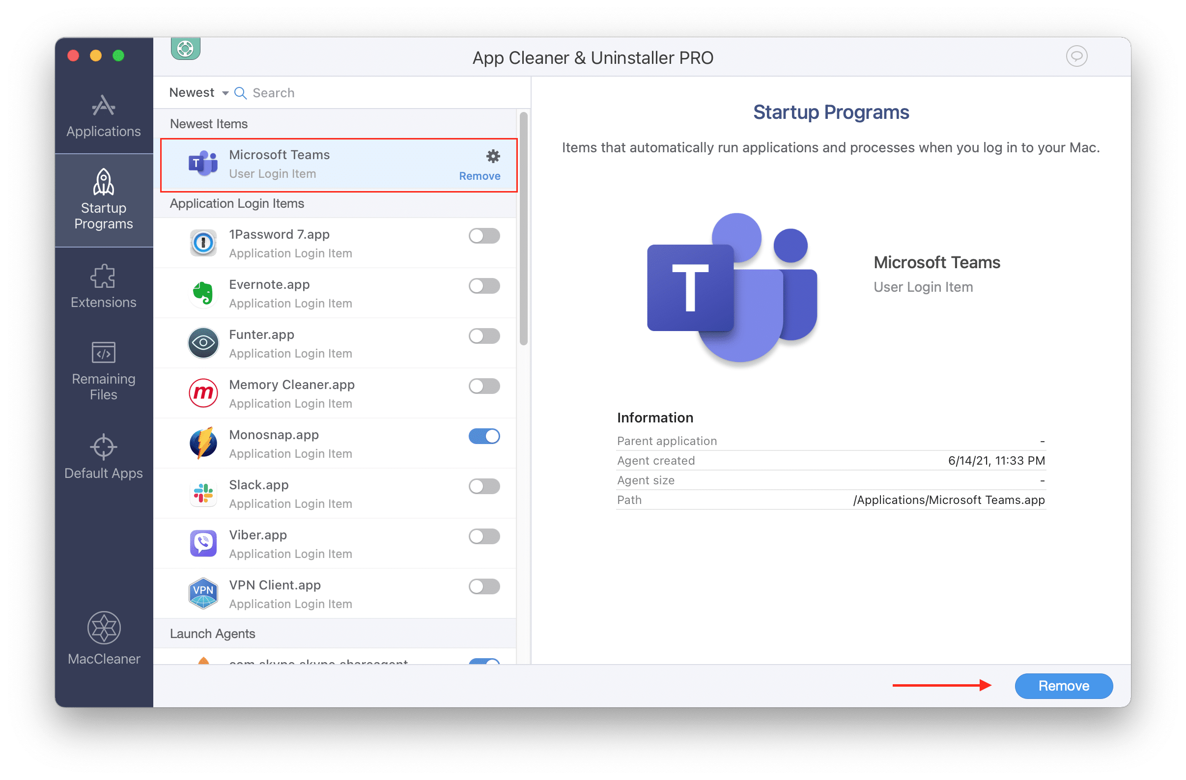The height and width of the screenshot is (780, 1186).
Task: Enable the Memory Cleaner.app toggle
Action: click(484, 386)
